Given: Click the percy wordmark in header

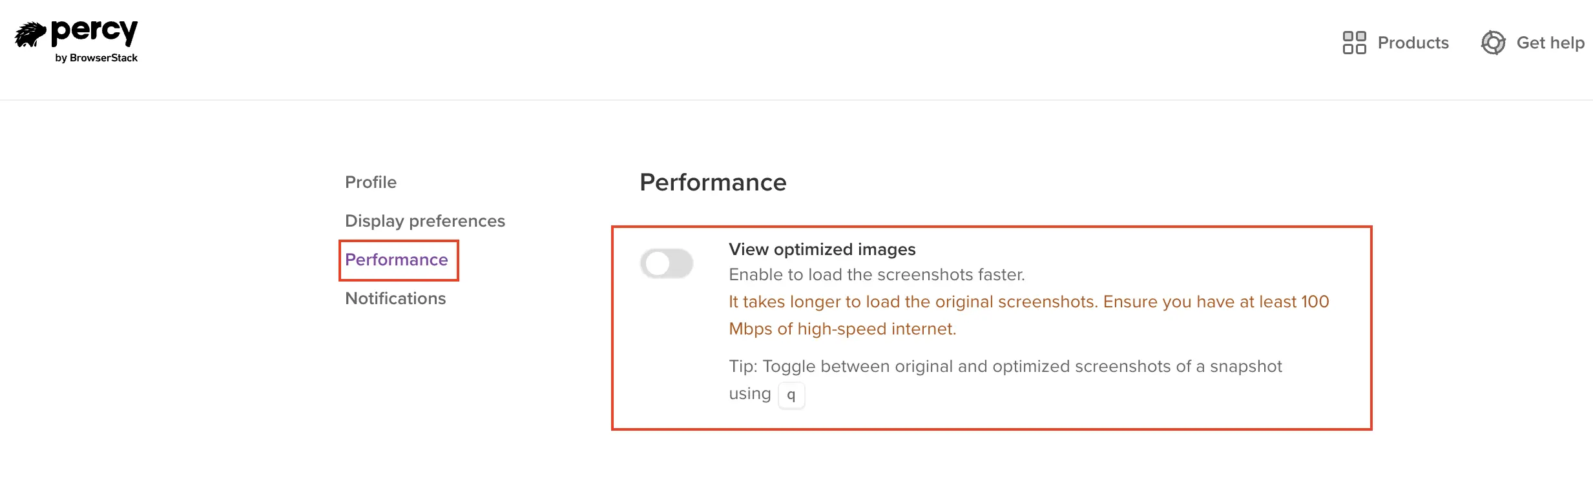Looking at the screenshot, I should [x=94, y=32].
